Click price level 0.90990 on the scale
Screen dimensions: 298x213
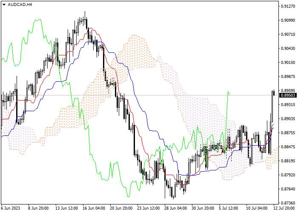(289, 20)
